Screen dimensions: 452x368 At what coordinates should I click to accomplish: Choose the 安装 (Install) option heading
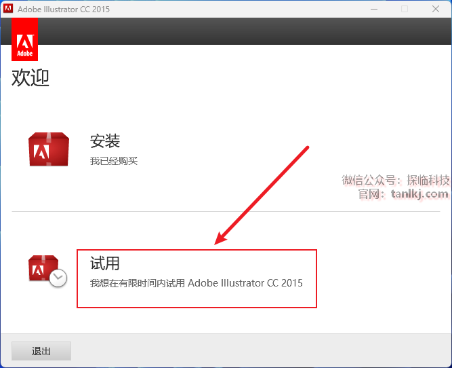pyautogui.click(x=105, y=141)
